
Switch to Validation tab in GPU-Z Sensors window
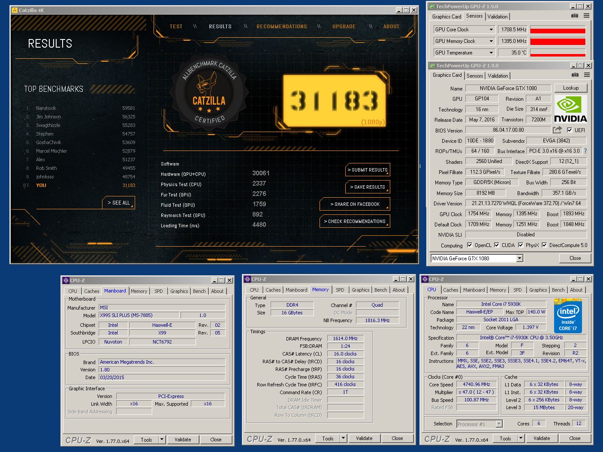(497, 16)
